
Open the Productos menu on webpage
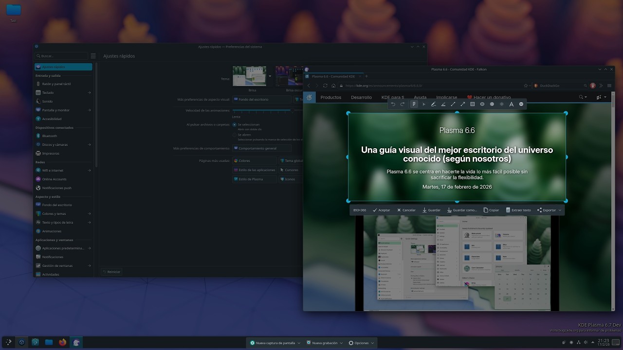331,97
